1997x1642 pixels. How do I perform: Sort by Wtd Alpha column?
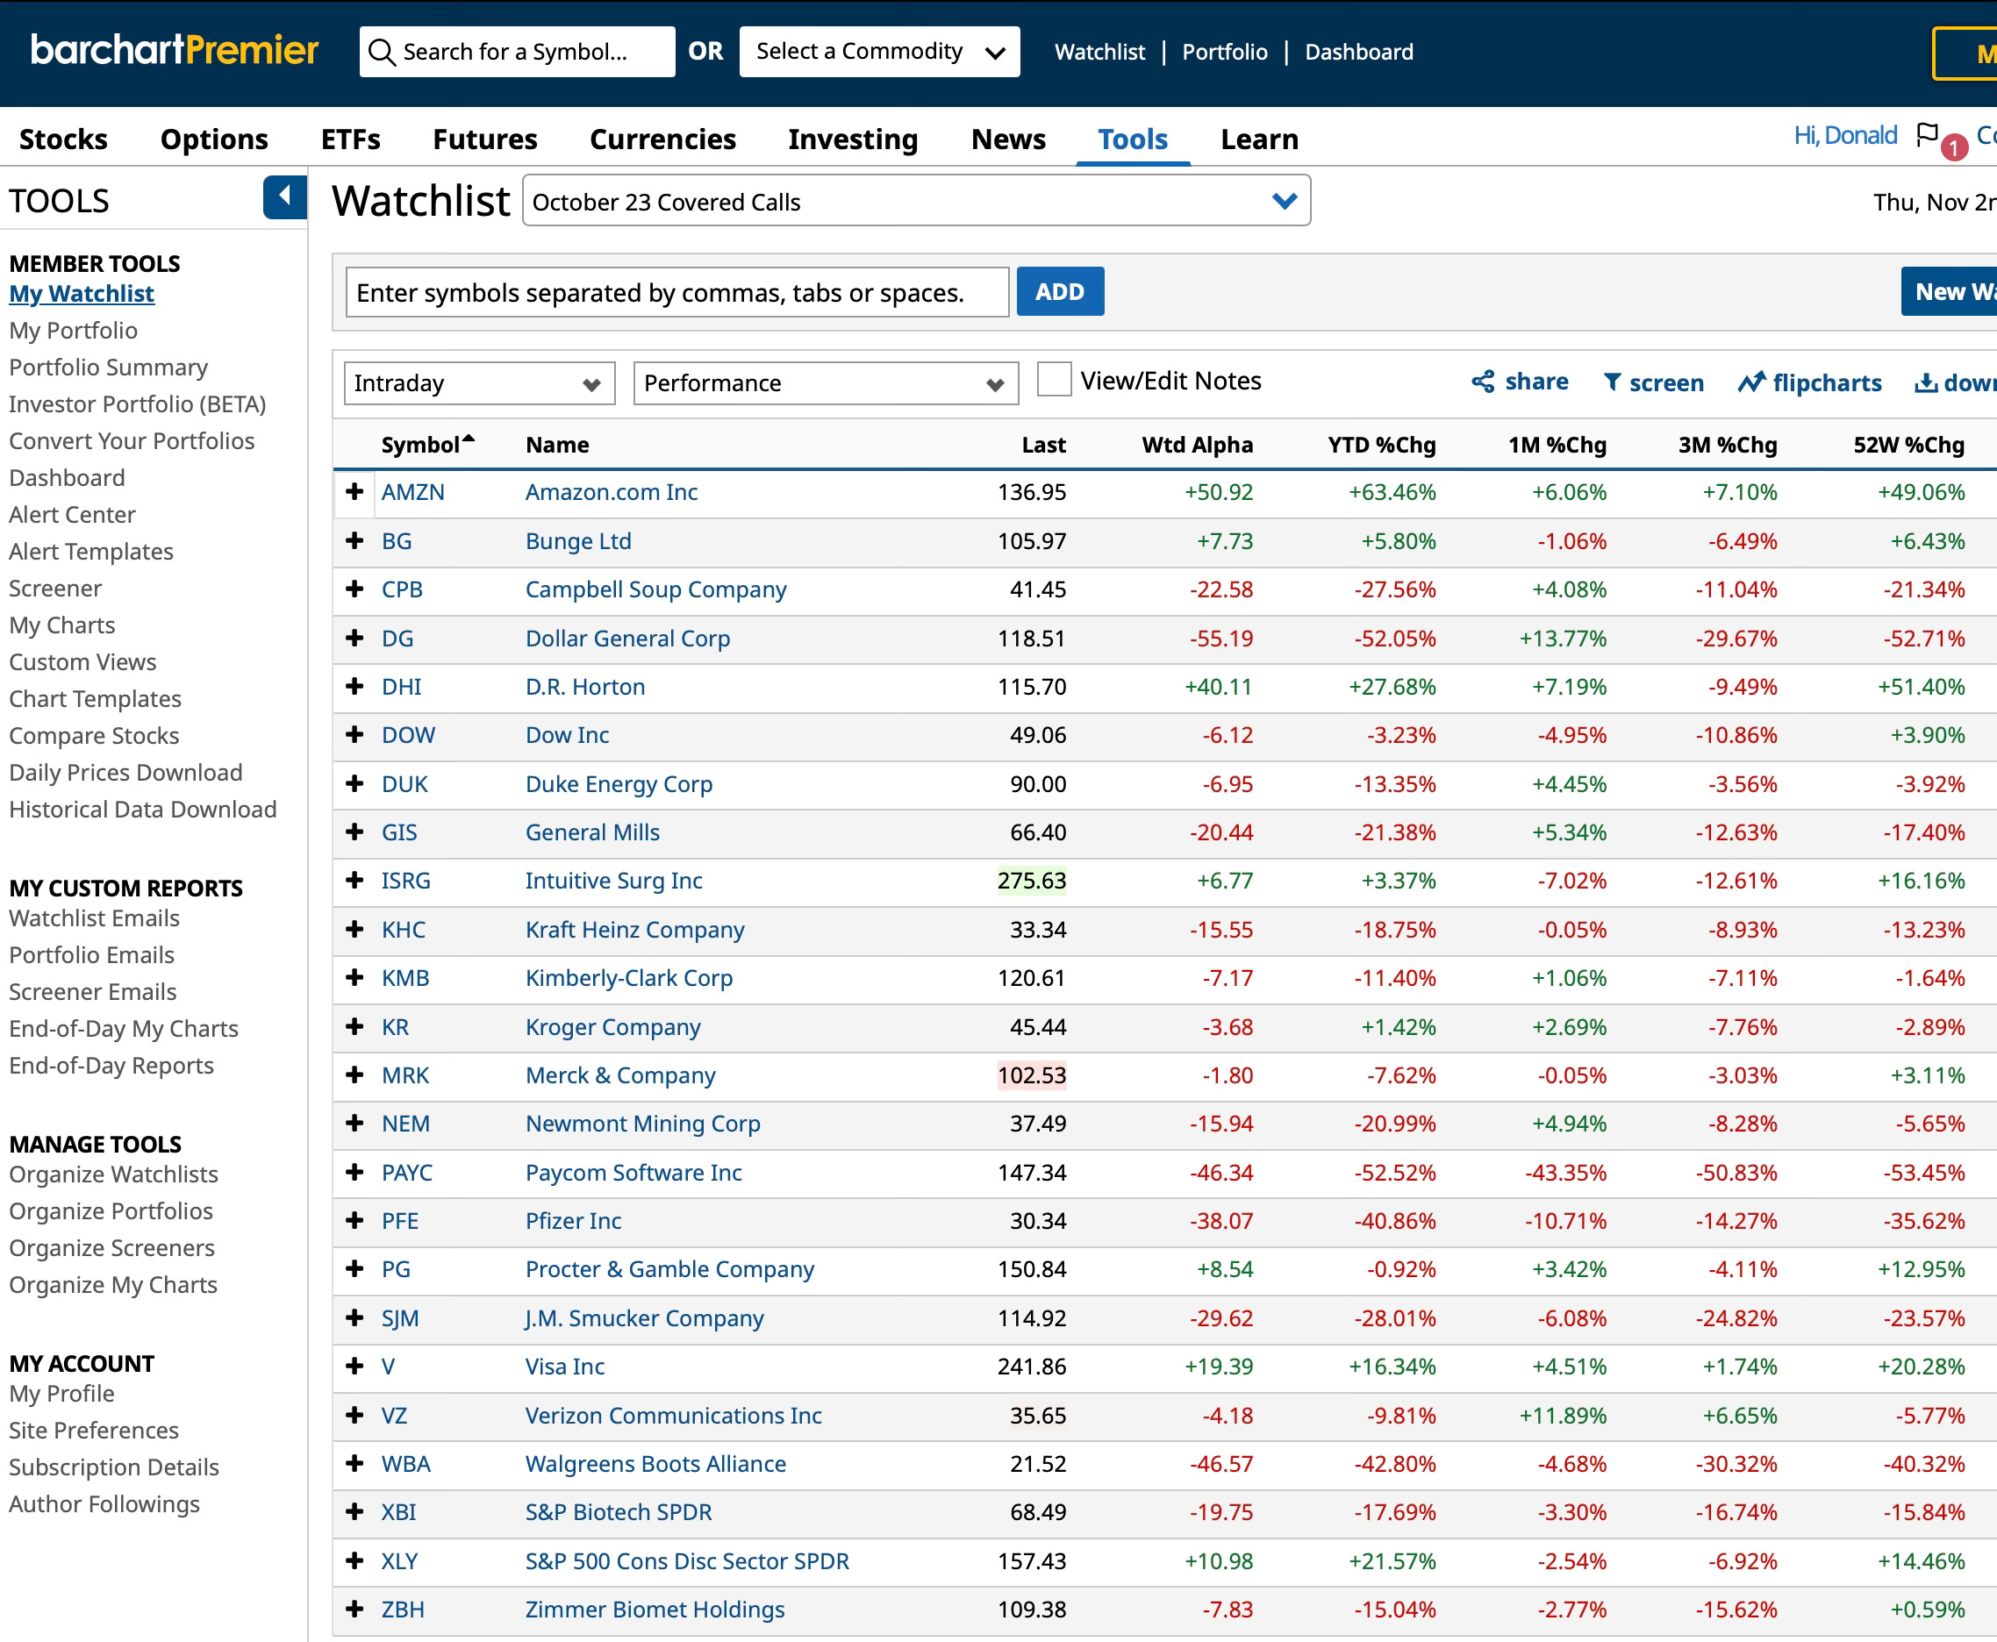[x=1197, y=445]
